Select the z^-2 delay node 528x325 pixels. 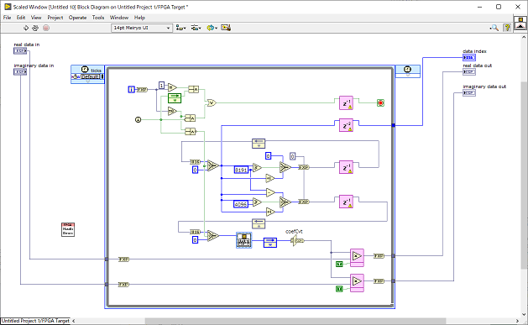346,125
